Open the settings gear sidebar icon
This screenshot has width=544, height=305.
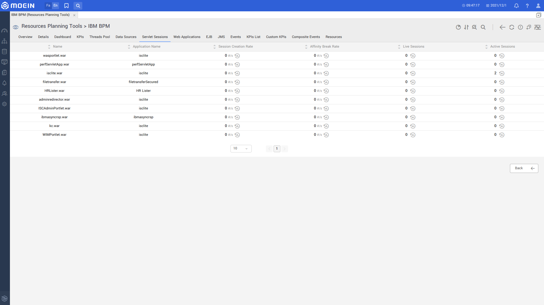tap(5, 104)
